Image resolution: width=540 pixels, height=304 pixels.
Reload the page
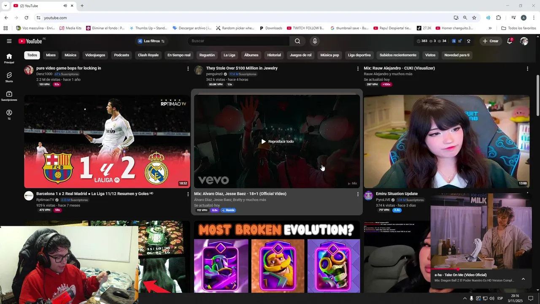coord(26,18)
